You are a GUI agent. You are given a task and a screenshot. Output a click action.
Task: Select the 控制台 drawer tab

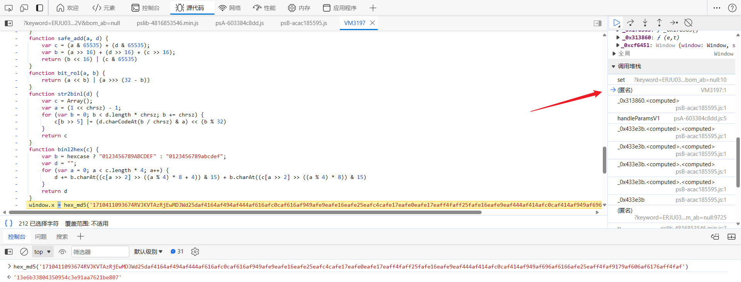point(17,237)
